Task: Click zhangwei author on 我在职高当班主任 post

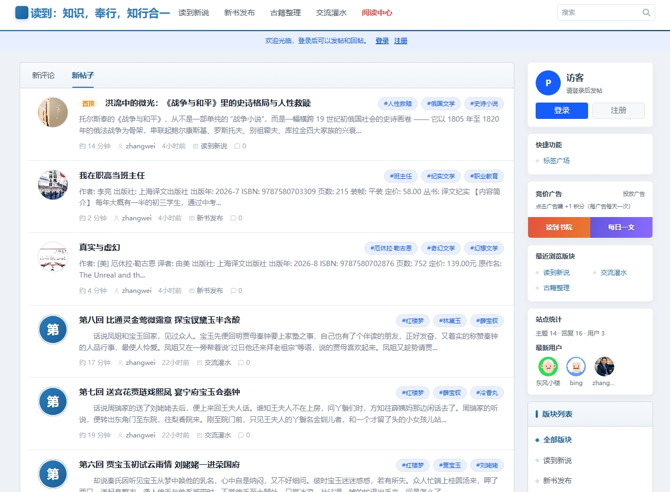Action: [x=137, y=218]
